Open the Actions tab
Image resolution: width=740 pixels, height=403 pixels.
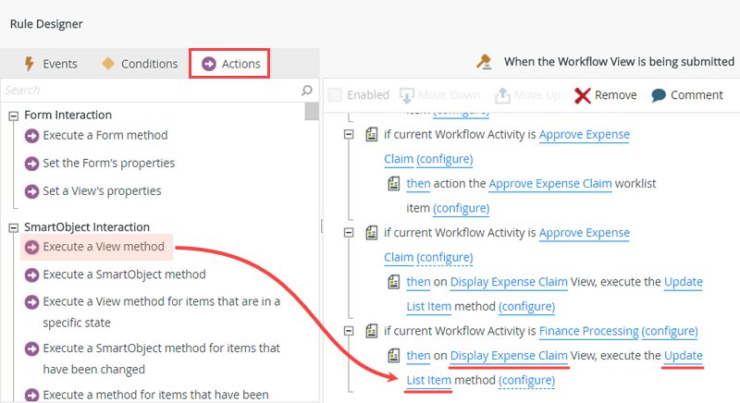pos(229,64)
